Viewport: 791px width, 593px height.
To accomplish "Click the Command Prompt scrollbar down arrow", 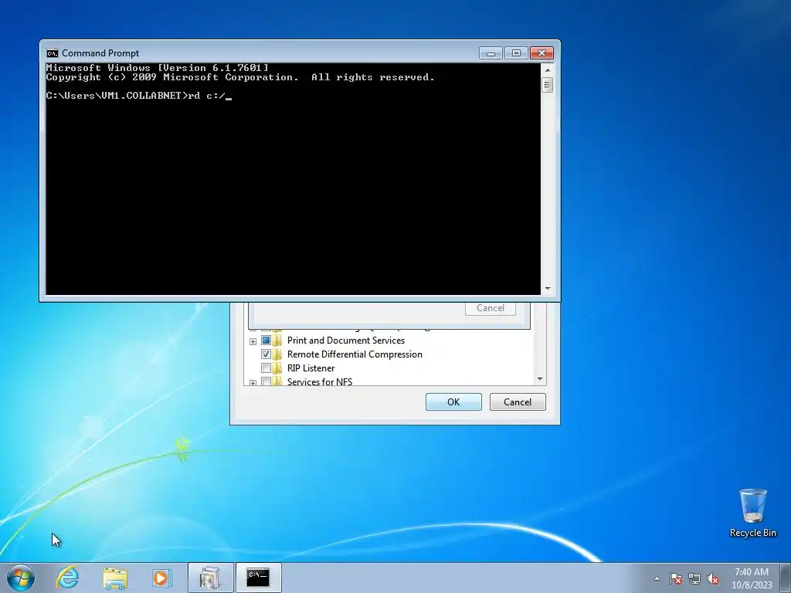I will tap(548, 289).
